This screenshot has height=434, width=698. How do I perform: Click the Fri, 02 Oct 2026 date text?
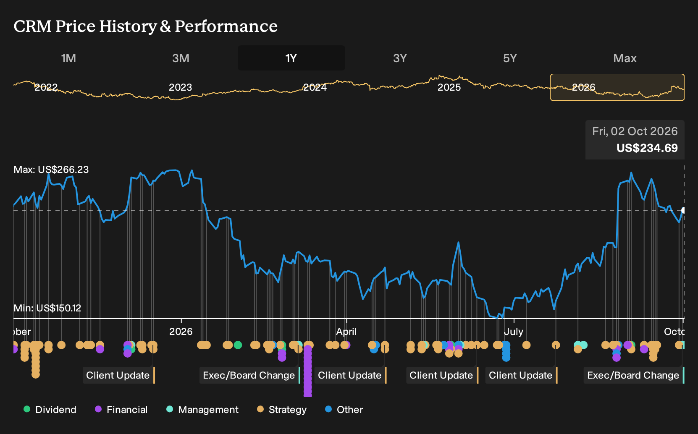click(x=635, y=131)
